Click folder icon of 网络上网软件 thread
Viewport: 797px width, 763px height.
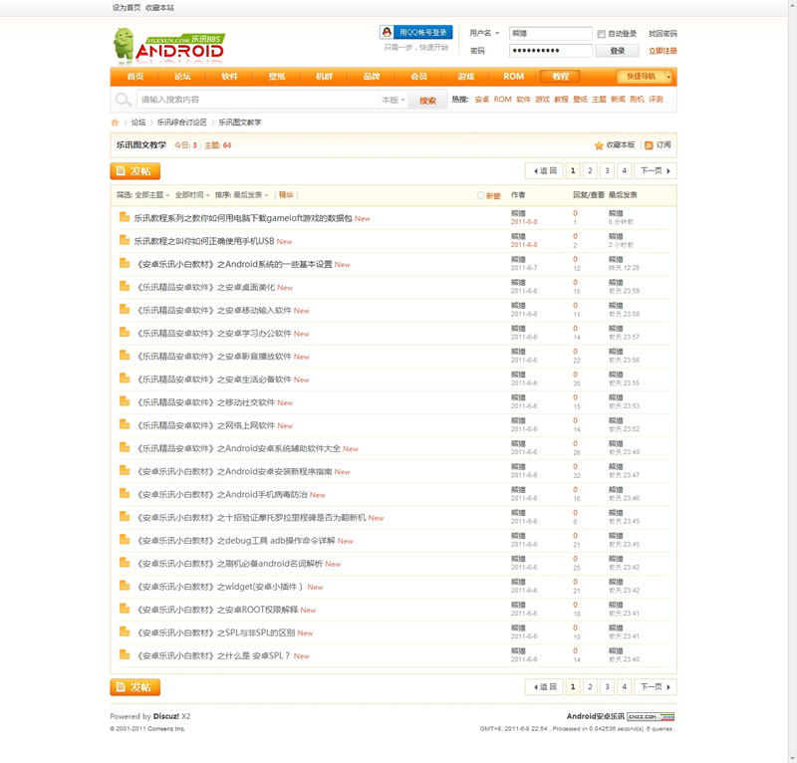click(124, 424)
